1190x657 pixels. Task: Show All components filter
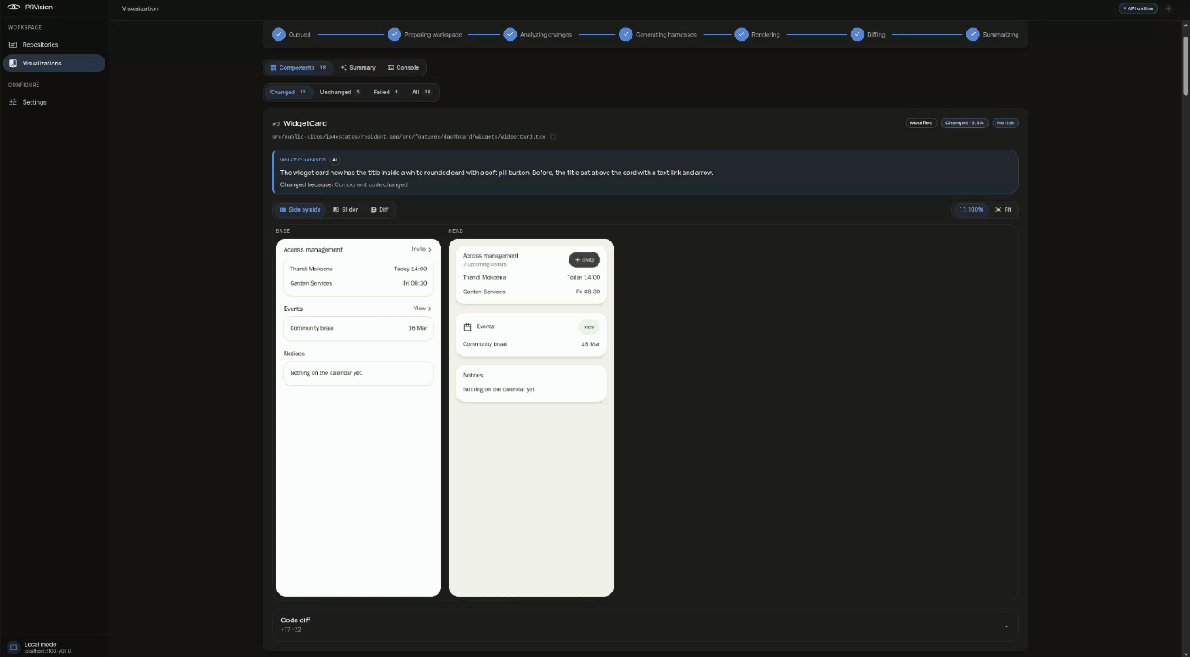(x=422, y=92)
